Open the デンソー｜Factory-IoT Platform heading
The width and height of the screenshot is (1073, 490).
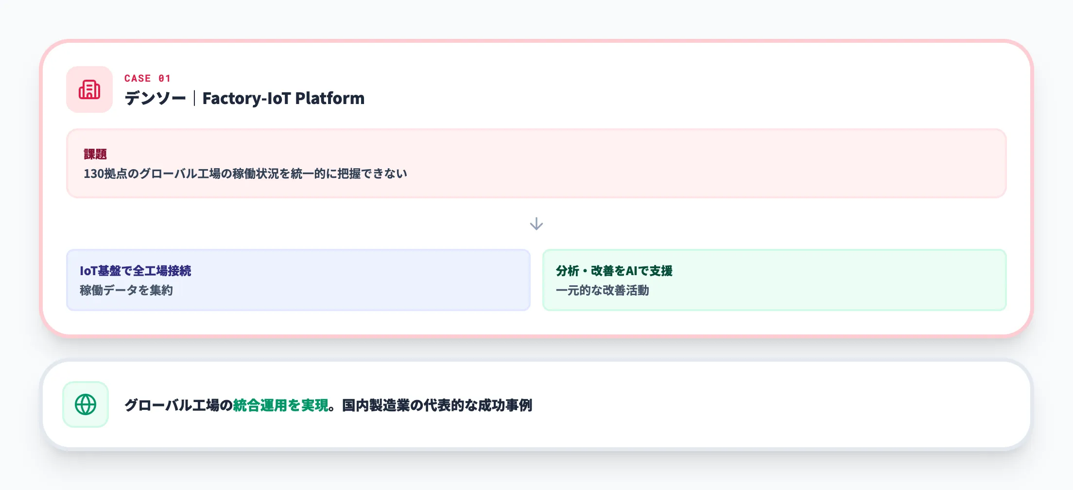point(244,98)
